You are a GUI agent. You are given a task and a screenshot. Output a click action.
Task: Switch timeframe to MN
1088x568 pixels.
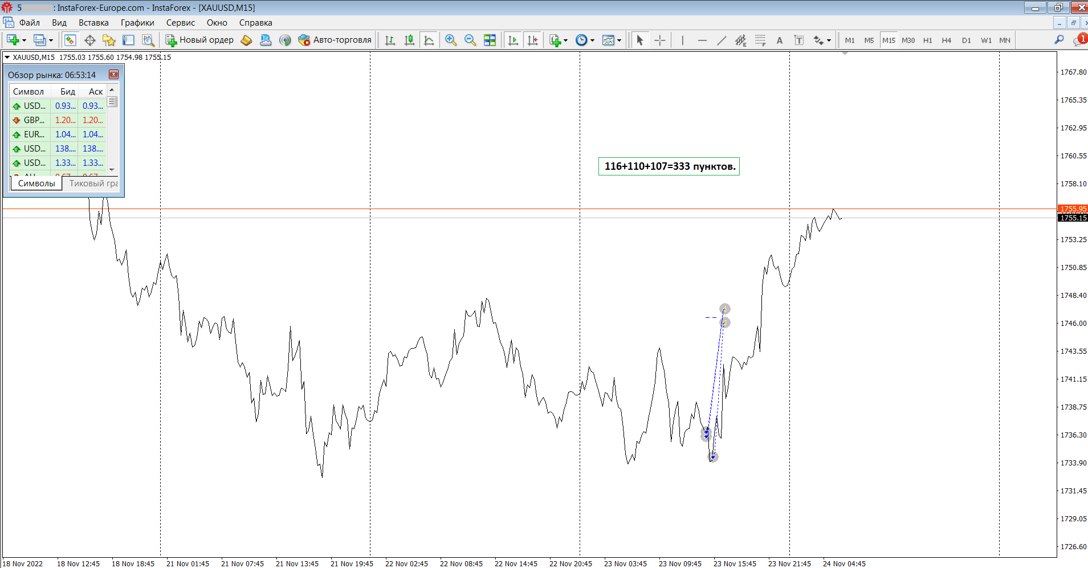(x=1005, y=40)
